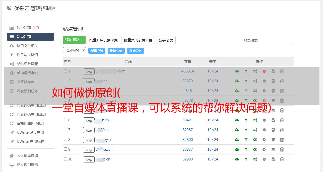The width and height of the screenshot is (323, 172).
Task: Click database icon in row 7
Action: point(273,130)
